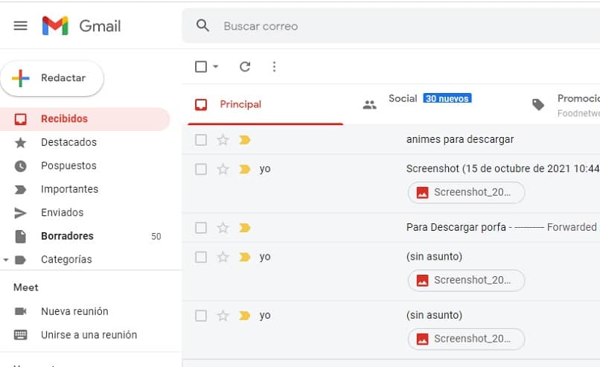Click the 30 nuevos badge

(447, 98)
